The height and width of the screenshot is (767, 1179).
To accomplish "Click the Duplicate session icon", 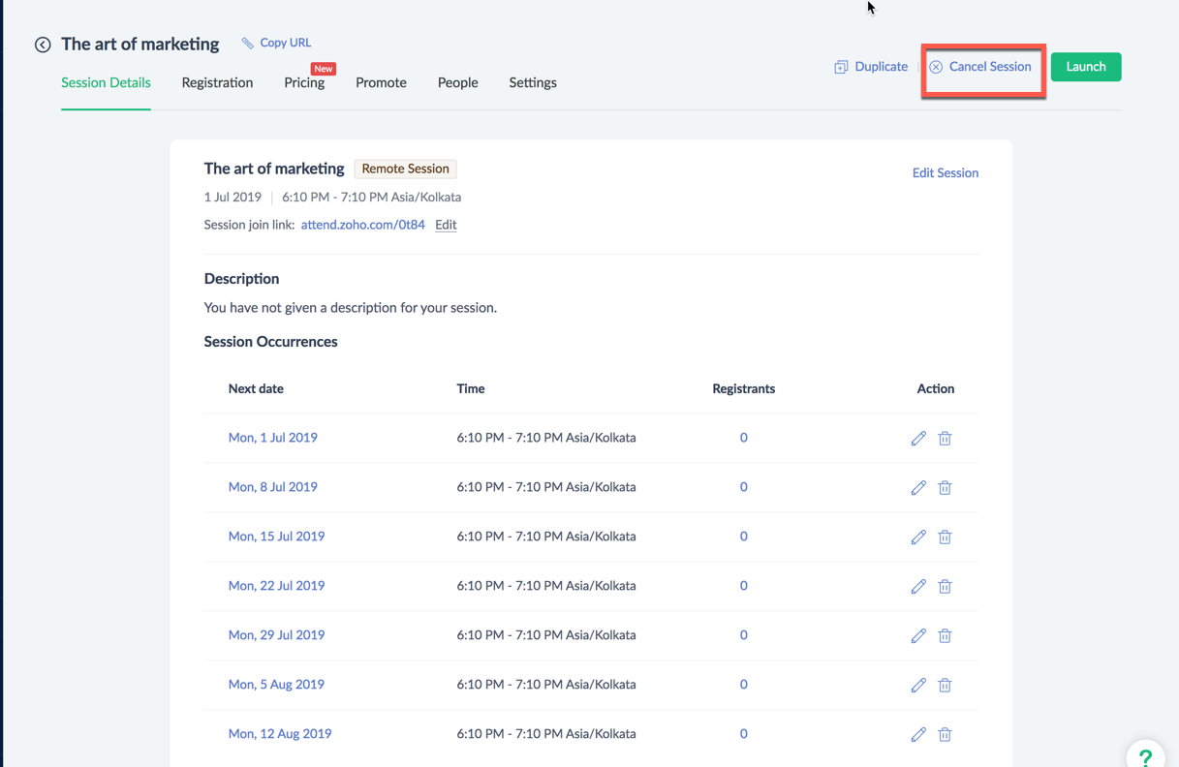I will pyautogui.click(x=841, y=67).
